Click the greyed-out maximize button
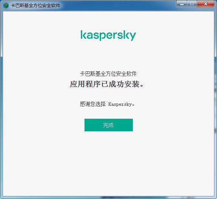217x199 pixels. [x=192, y=4]
